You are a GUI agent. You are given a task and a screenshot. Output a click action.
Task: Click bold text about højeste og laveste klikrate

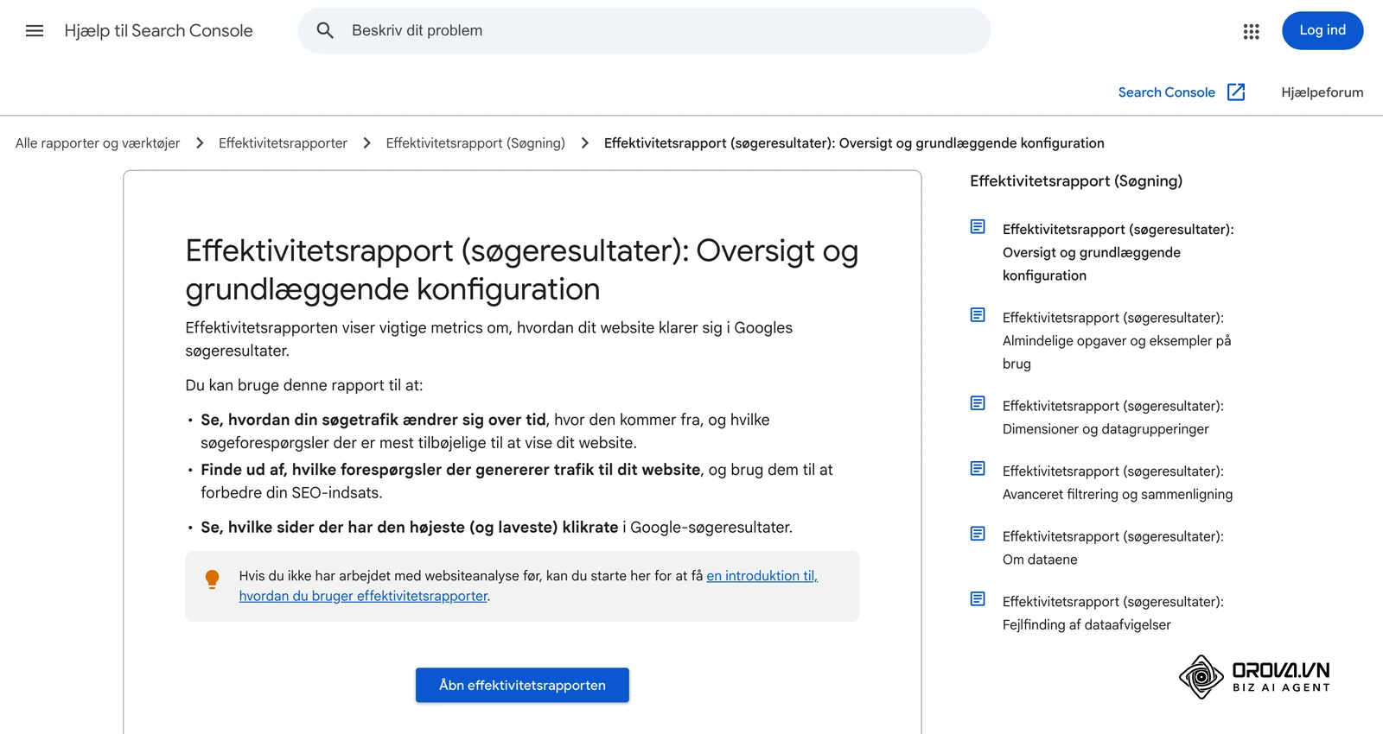pyautogui.click(x=410, y=527)
